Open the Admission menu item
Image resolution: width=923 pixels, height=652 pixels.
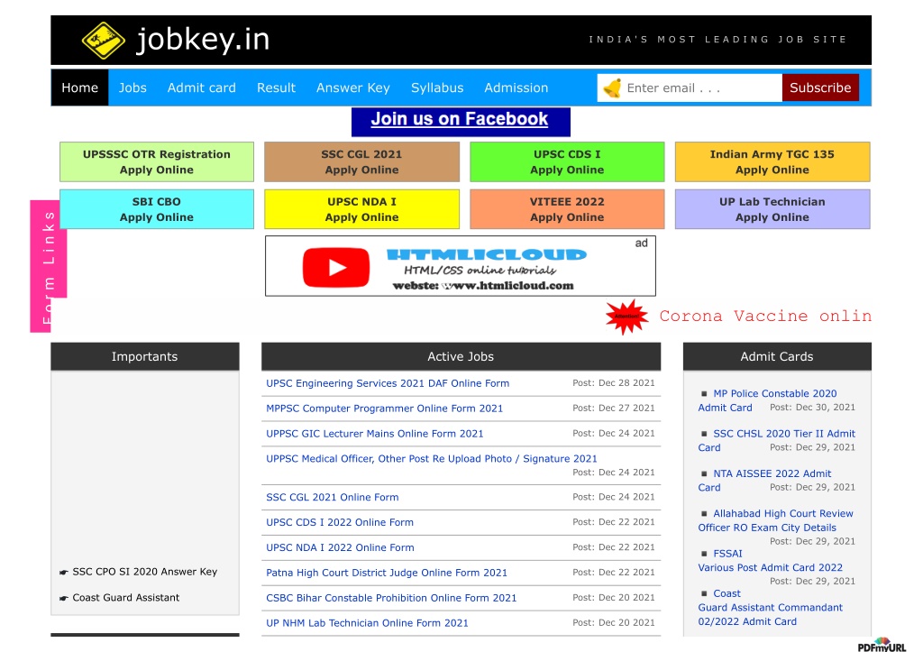pyautogui.click(x=516, y=87)
